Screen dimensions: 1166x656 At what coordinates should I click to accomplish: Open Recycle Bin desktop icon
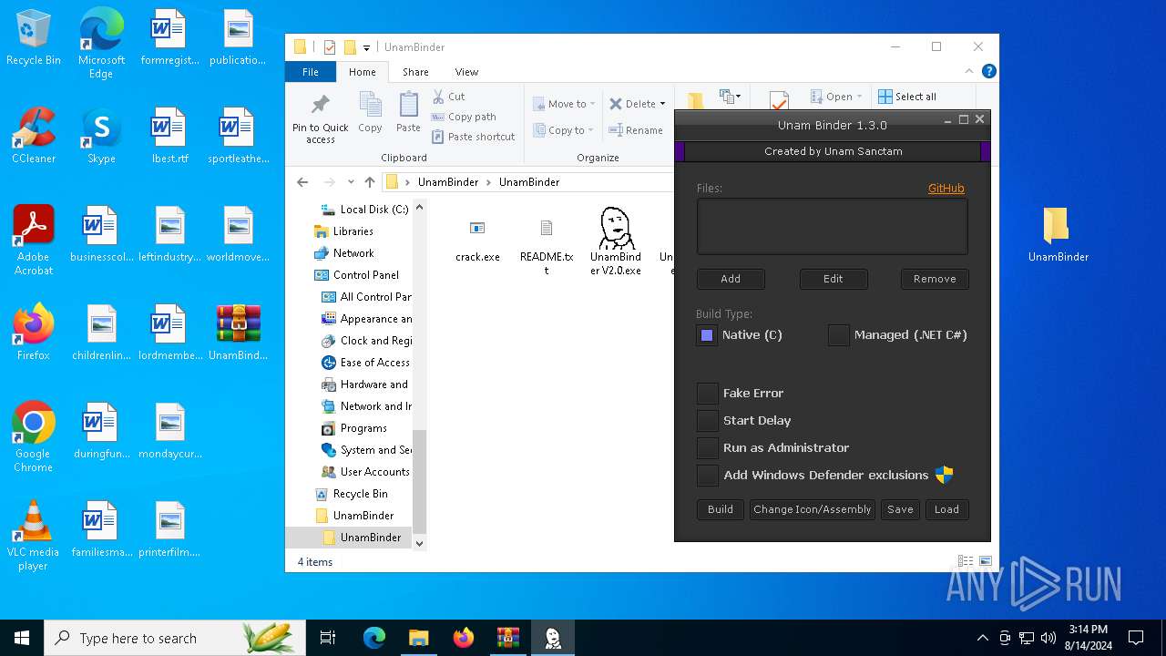(x=34, y=38)
